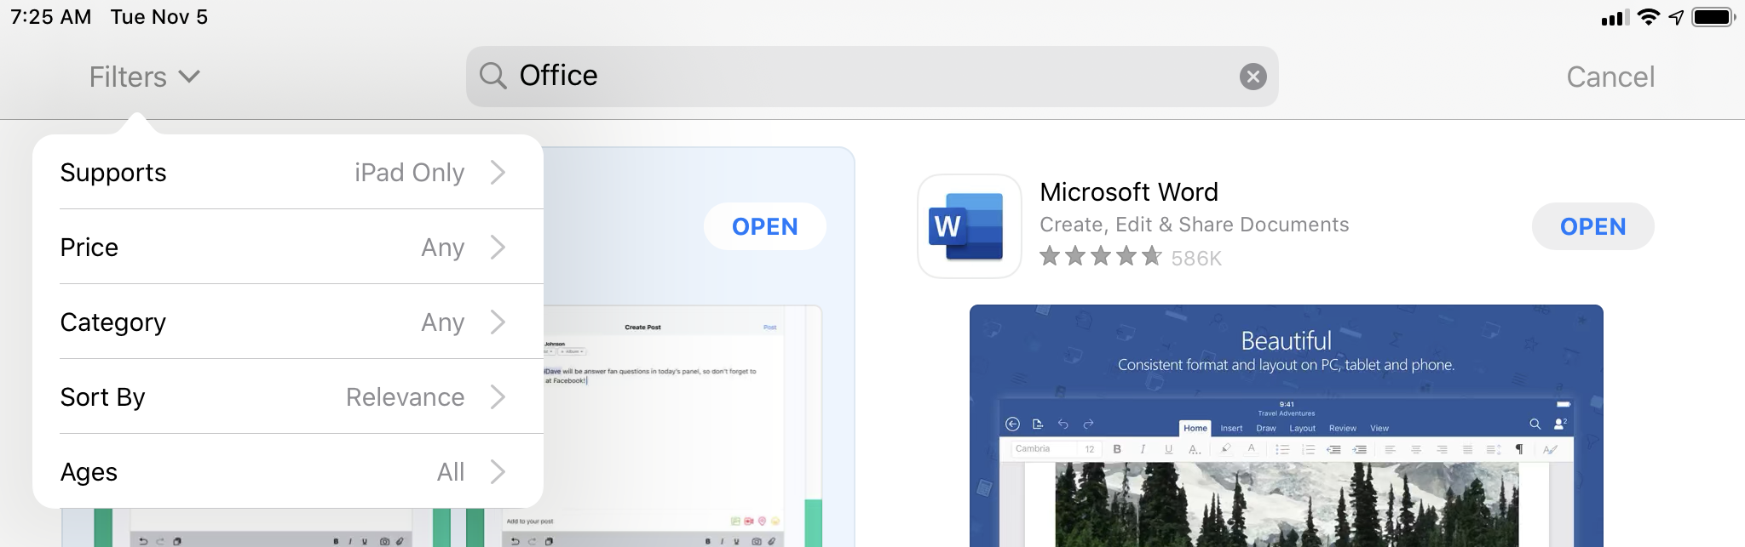Tap the cellular signal icon
The height and width of the screenshot is (547, 1745).
pos(1615,17)
